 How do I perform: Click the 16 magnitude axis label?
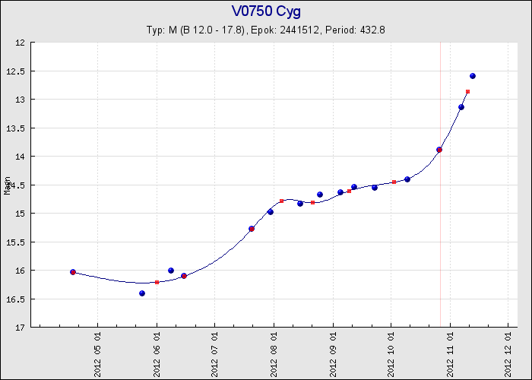[21, 271]
